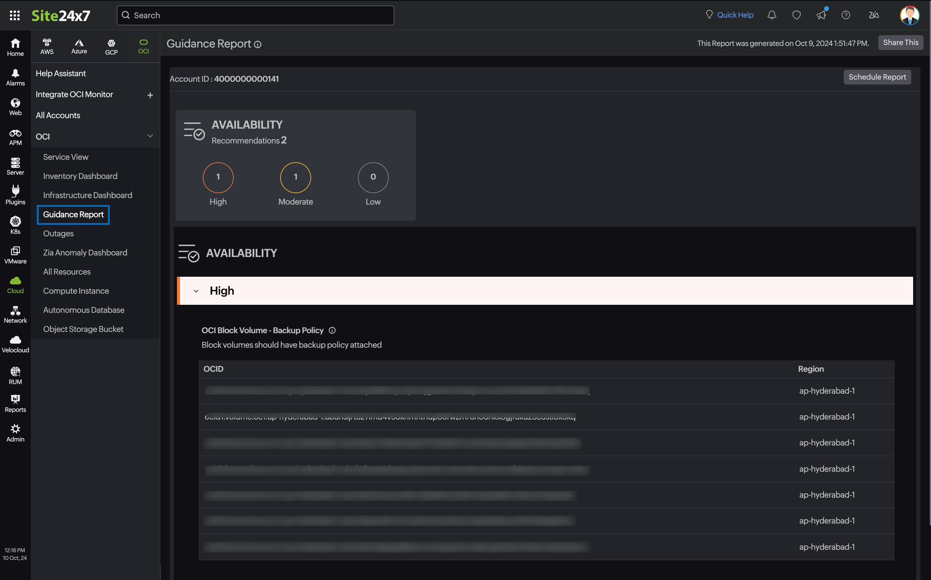The image size is (931, 580).
Task: Open K8s monitoring in the sidebar
Action: [15, 225]
